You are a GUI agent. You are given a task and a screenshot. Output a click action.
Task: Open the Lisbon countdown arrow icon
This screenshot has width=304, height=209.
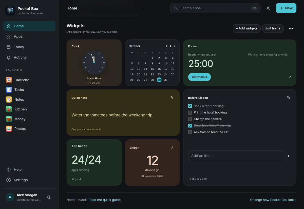[172, 147]
